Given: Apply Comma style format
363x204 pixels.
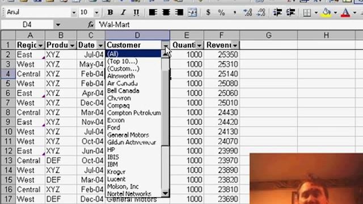Looking at the screenshot, I should pyautogui.click(x=234, y=12).
